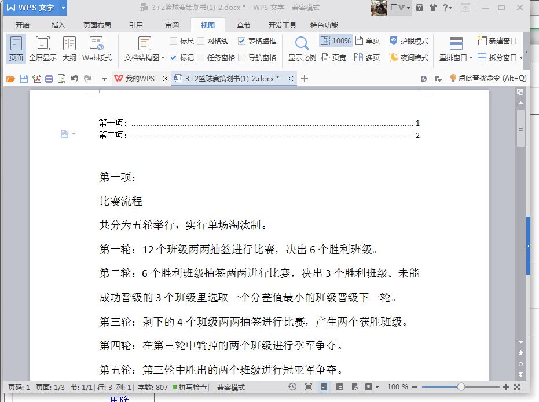Set zoom to 100% in ribbon
Viewport: 539px width, 402px height.
[336, 41]
